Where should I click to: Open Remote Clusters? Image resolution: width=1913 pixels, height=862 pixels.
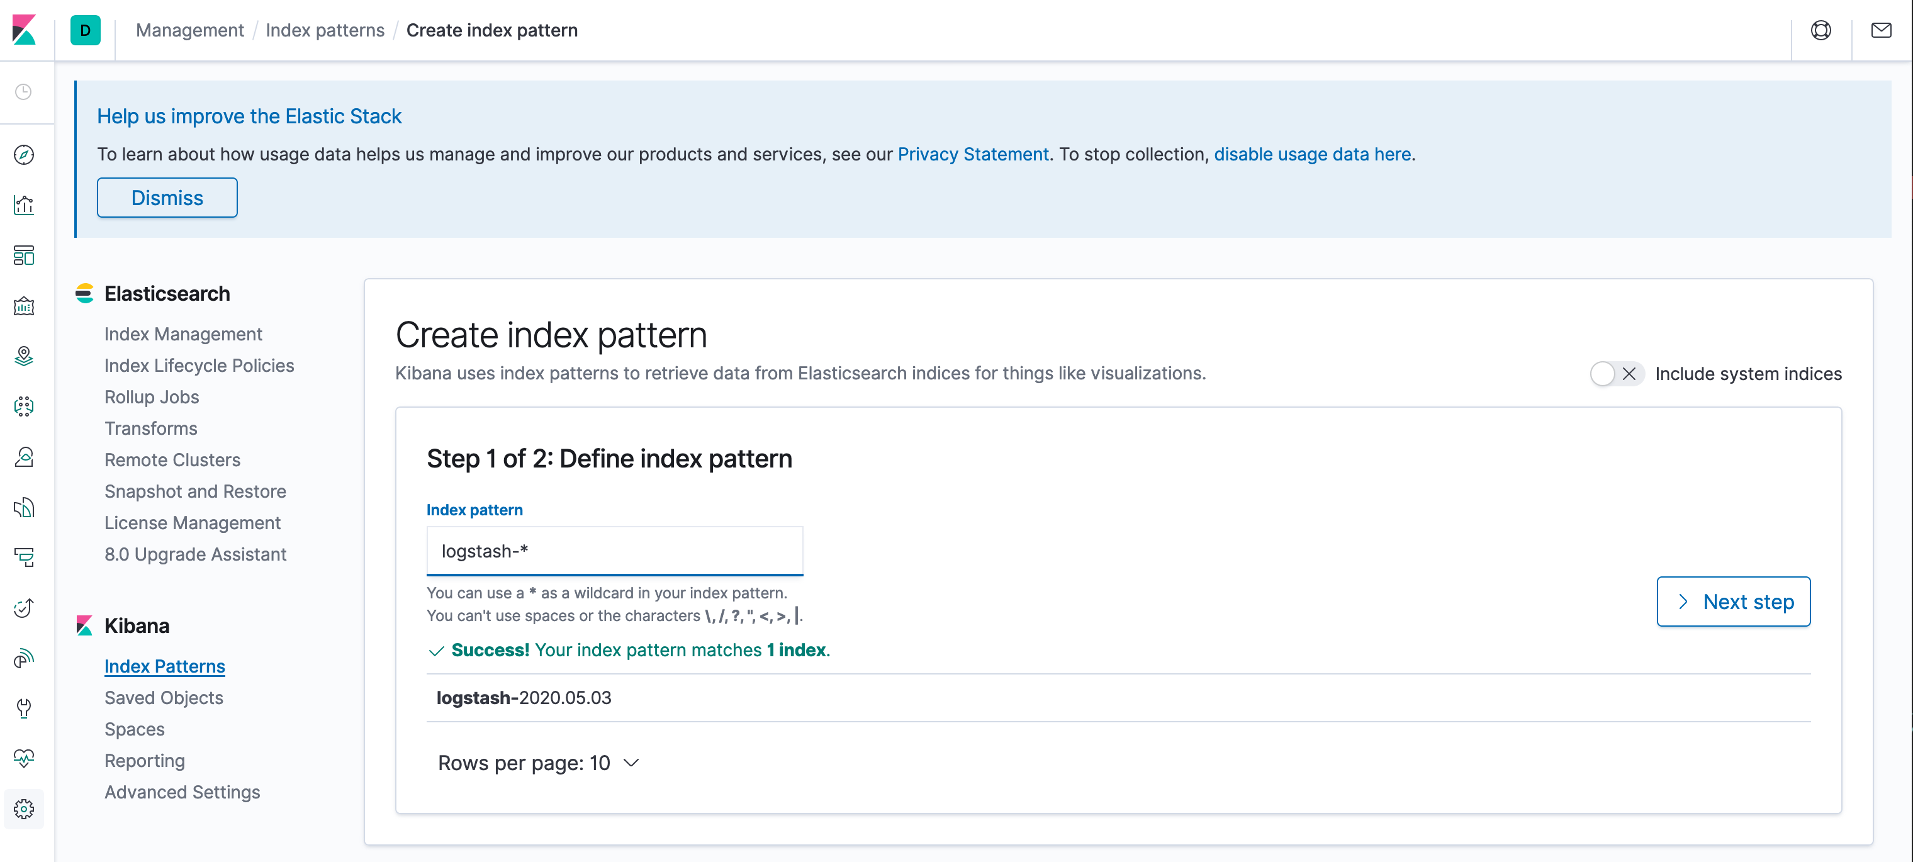(x=172, y=459)
